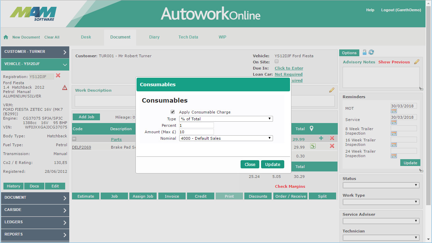Click the refresh icon beside Options

[371, 52]
